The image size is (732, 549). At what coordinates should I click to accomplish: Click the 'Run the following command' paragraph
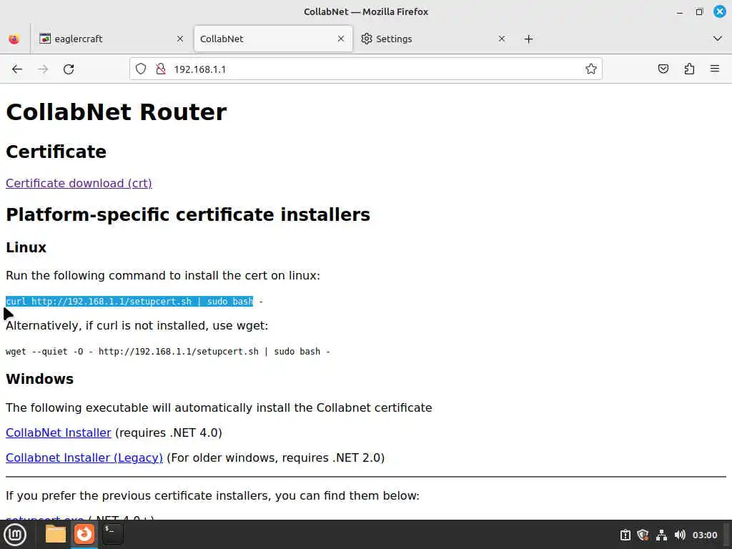click(x=163, y=275)
